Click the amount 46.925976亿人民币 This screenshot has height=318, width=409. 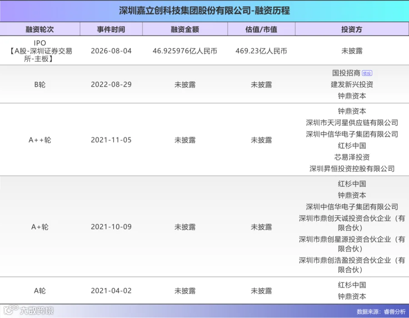point(185,51)
